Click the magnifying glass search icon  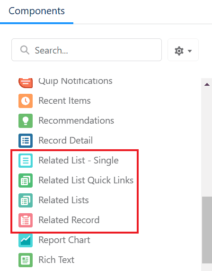25,50
